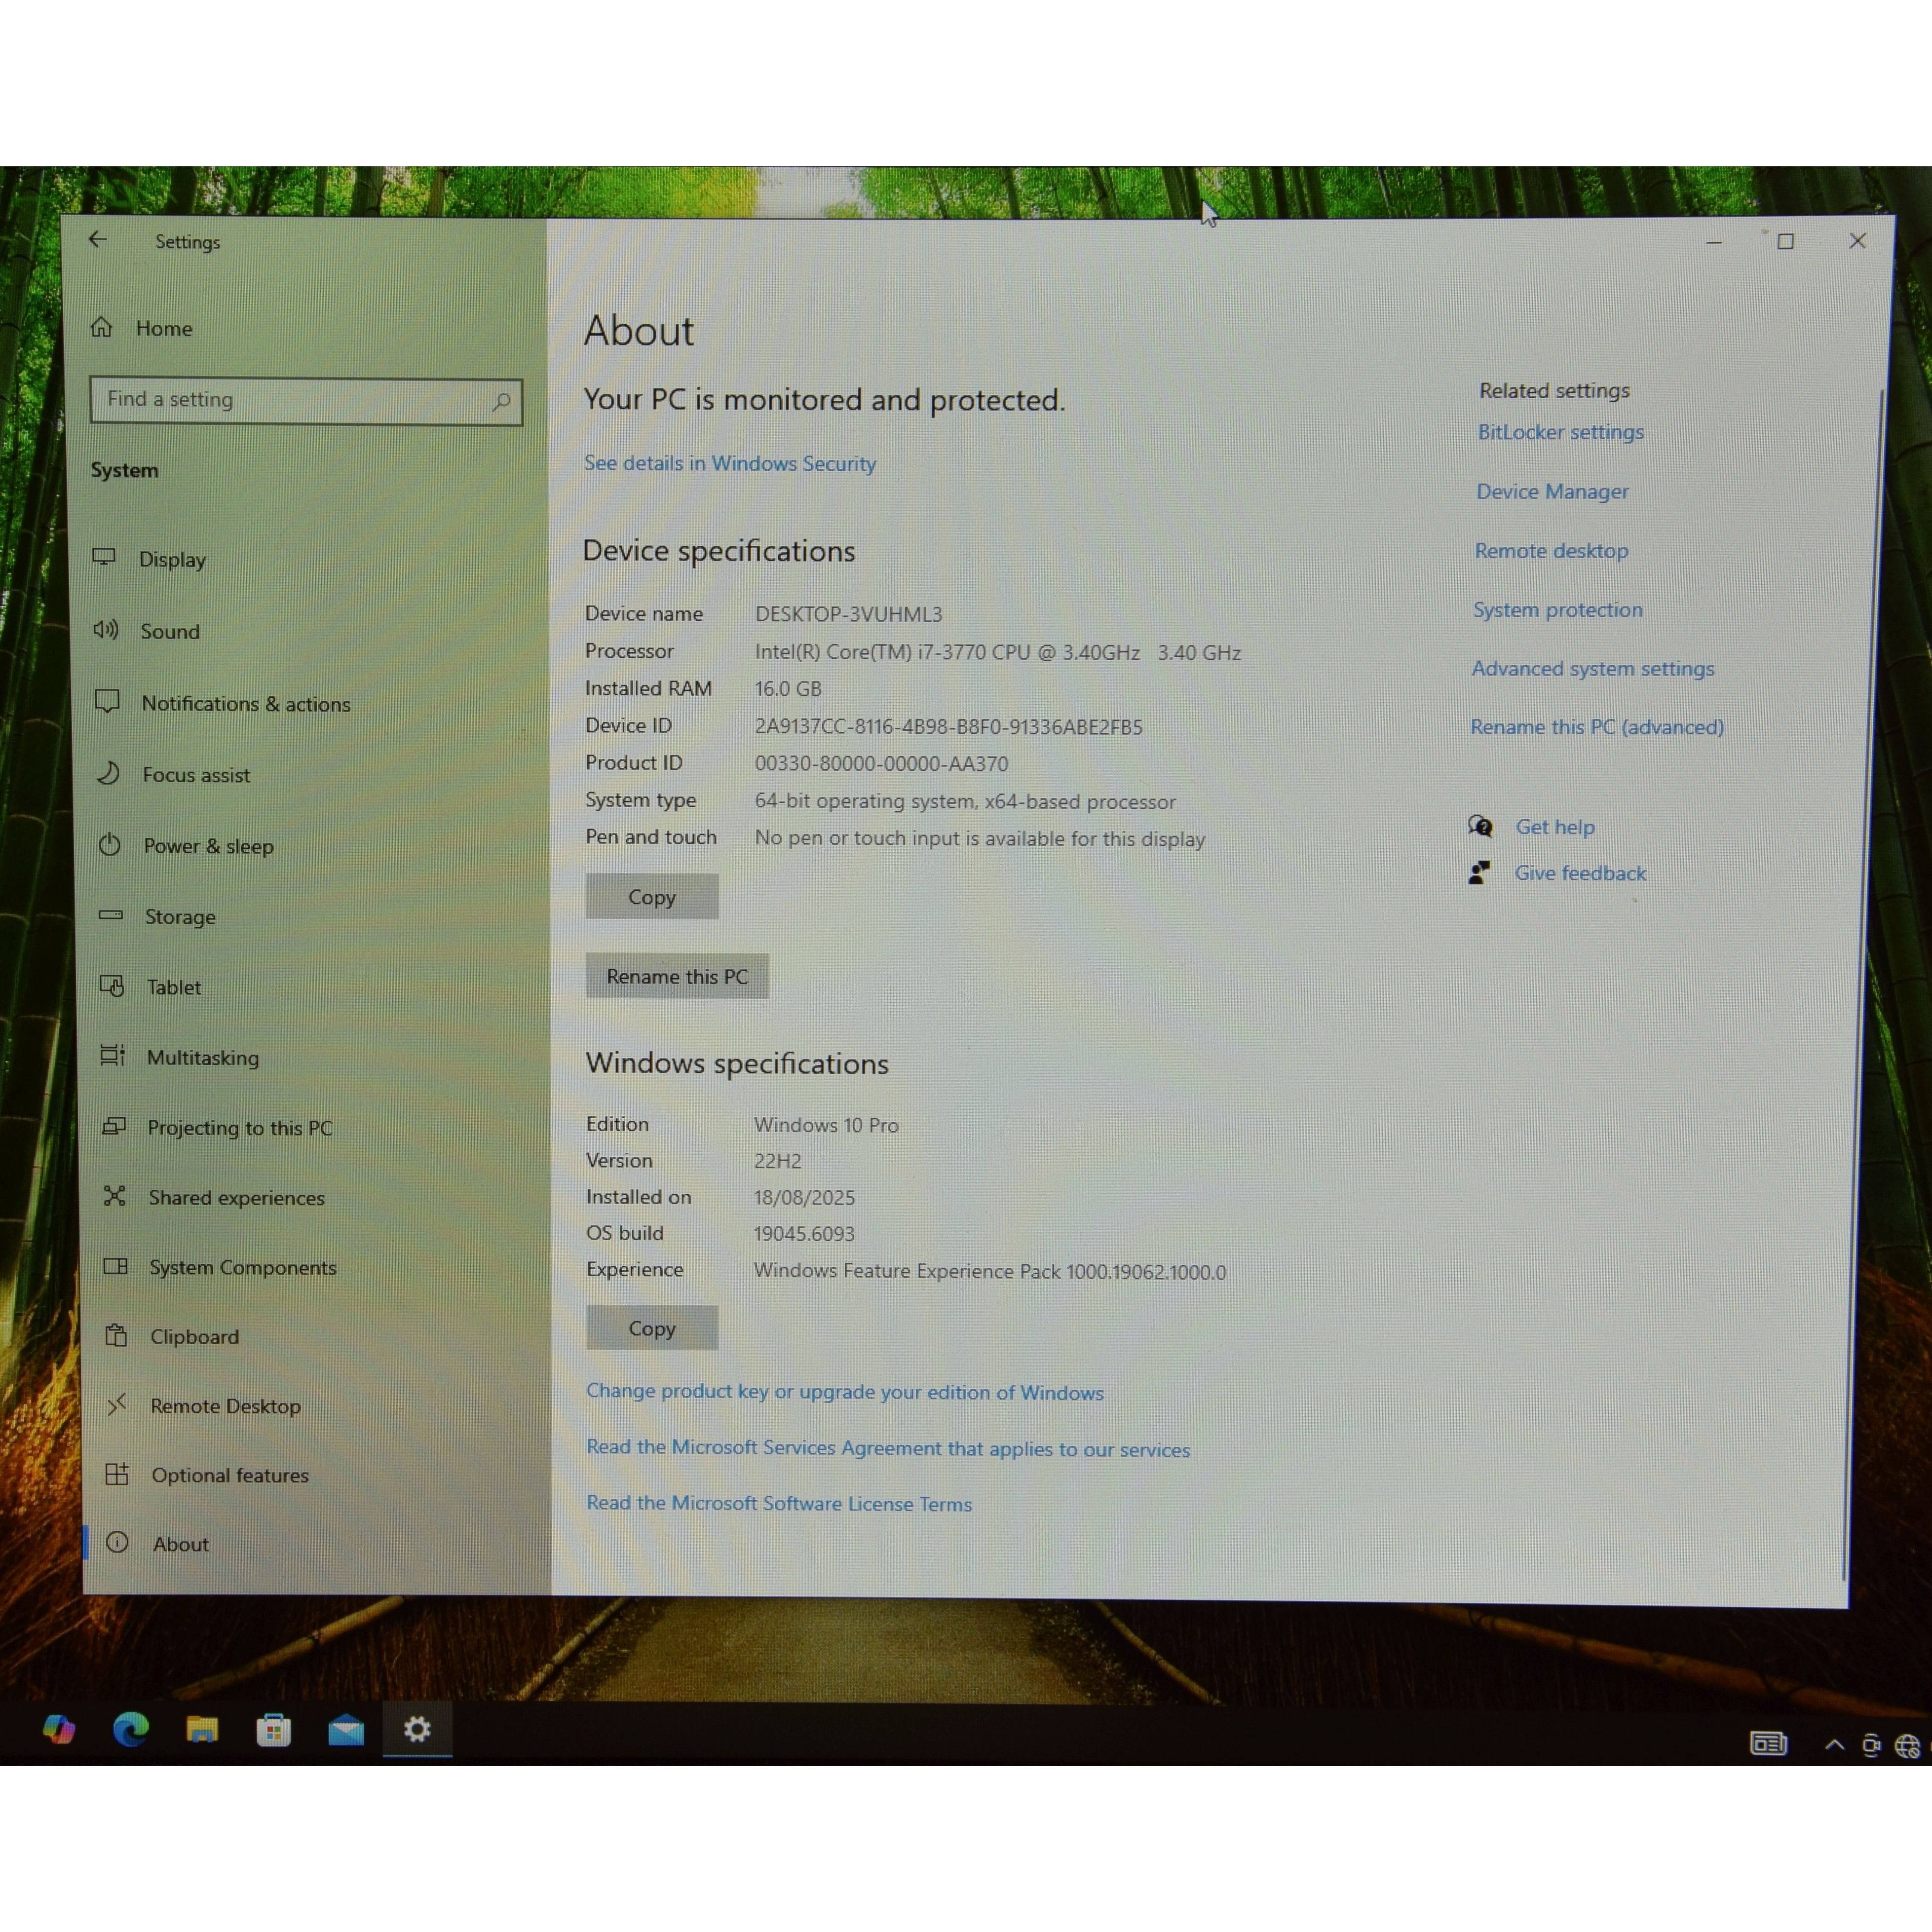Open Multitasking settings page
The height and width of the screenshot is (1932, 1932).
(203, 1057)
